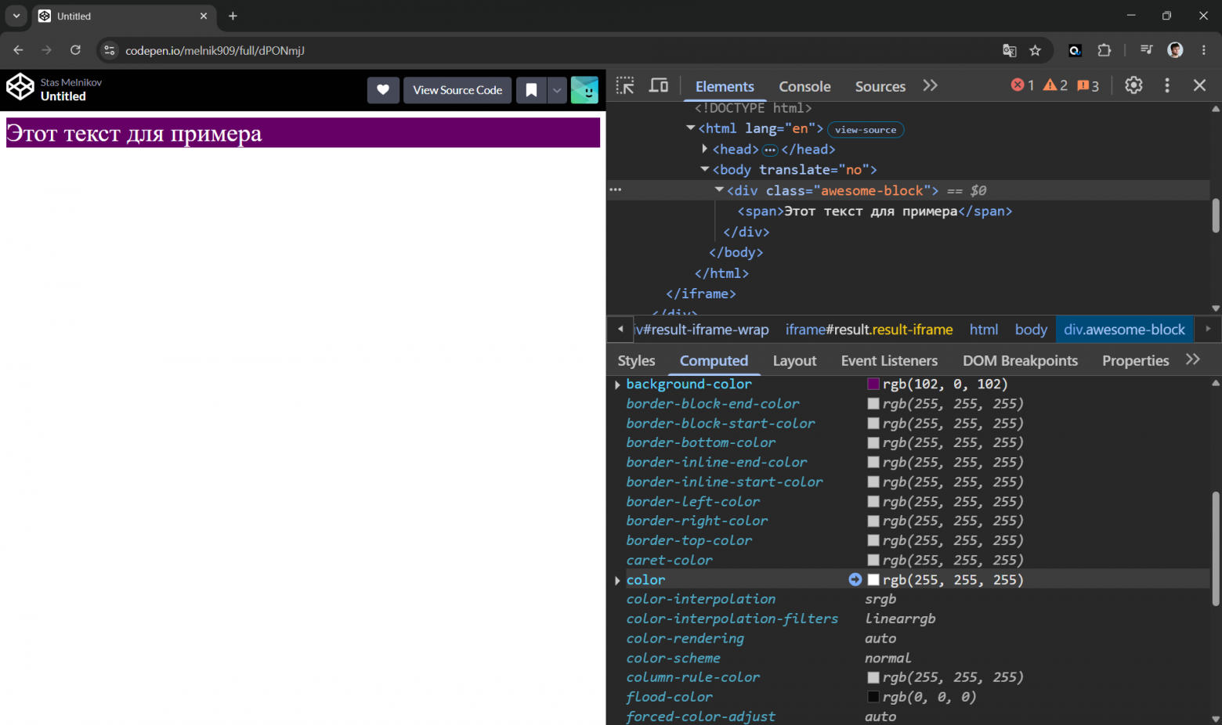Image resolution: width=1222 pixels, height=725 pixels.
Task: Click the View Source Code button
Action: [x=457, y=90]
